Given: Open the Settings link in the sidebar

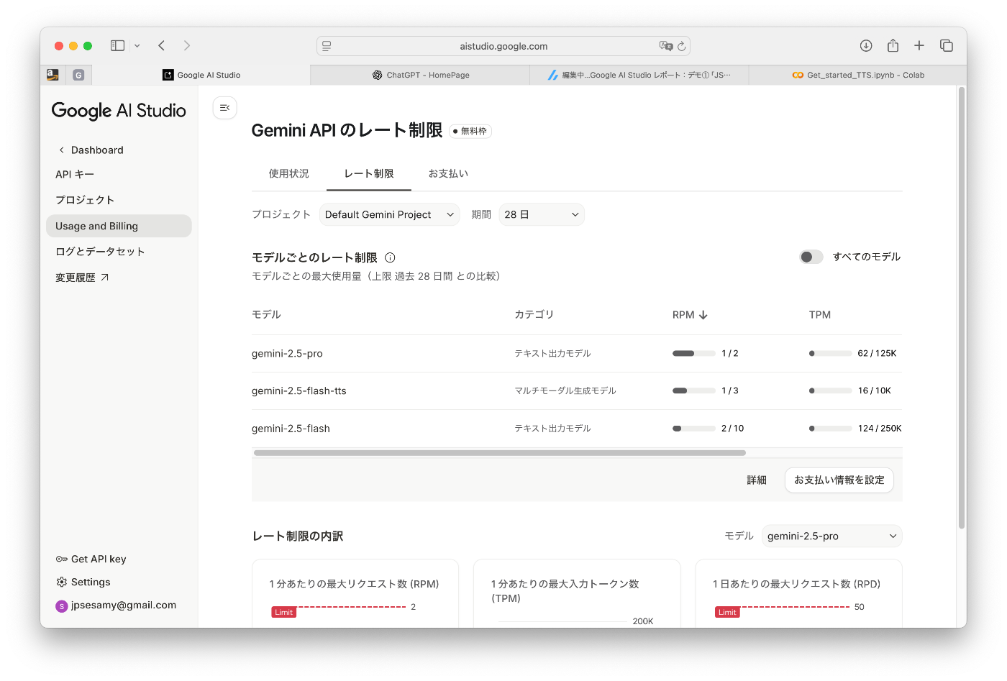Looking at the screenshot, I should (x=91, y=582).
